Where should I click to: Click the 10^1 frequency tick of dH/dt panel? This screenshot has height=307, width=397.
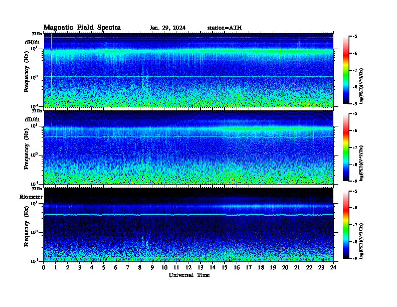(34, 48)
